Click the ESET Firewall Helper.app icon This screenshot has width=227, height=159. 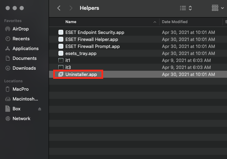tap(61, 39)
